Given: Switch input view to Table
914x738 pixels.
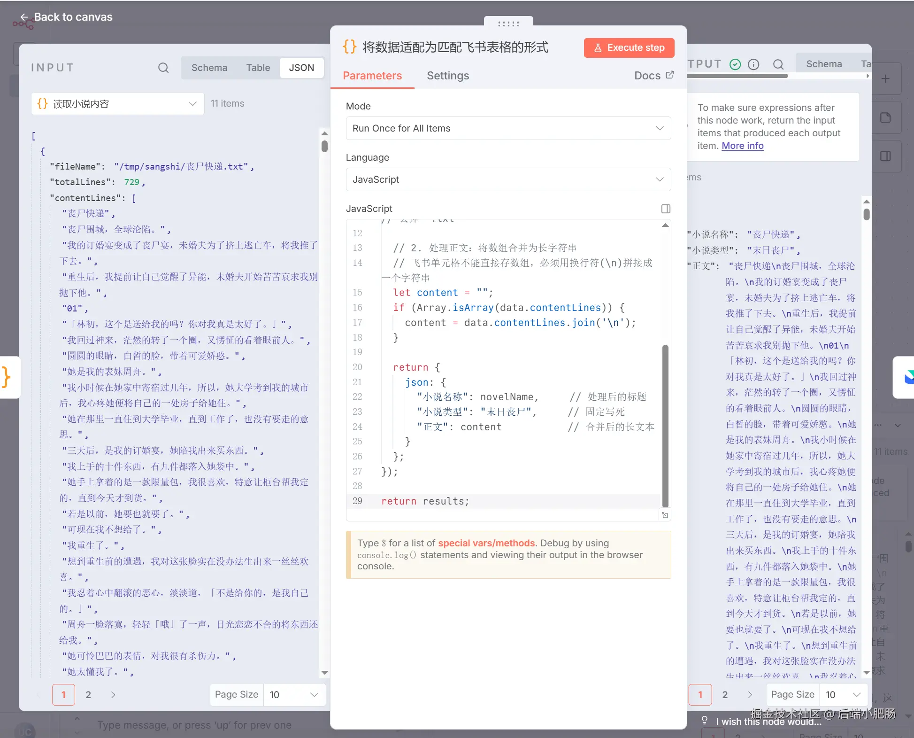Looking at the screenshot, I should click(x=258, y=68).
